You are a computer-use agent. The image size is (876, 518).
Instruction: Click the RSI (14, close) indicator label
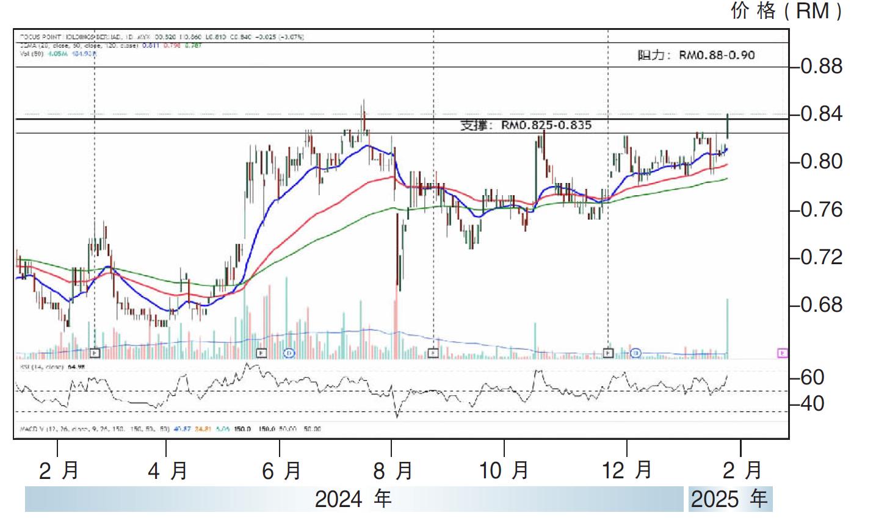[x=43, y=367]
